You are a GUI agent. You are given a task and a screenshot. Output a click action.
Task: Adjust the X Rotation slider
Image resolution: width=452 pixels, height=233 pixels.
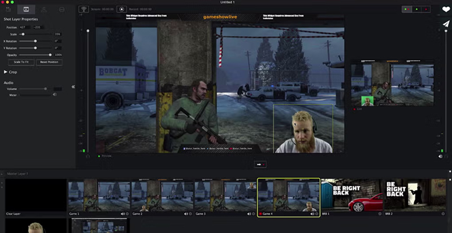(35, 41)
